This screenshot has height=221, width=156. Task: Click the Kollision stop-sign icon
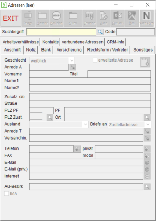56,18
